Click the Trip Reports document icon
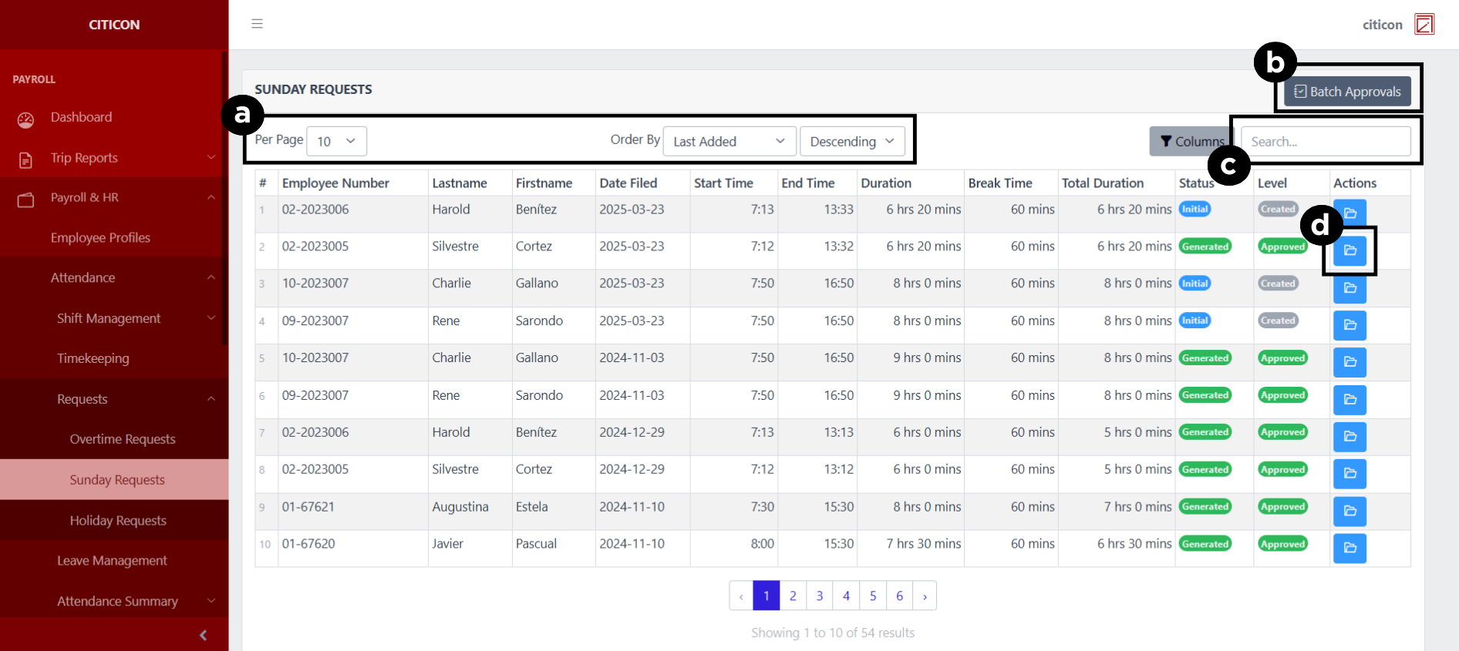This screenshot has width=1459, height=651. click(25, 159)
